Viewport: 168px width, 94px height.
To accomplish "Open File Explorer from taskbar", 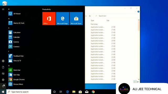I will pyautogui.click(x=74, y=92).
